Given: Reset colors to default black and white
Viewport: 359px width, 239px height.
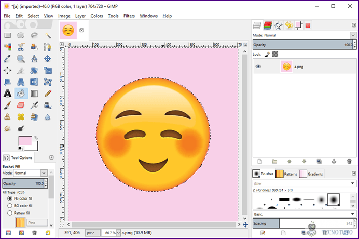Looking at the screenshot, I should (20, 149).
